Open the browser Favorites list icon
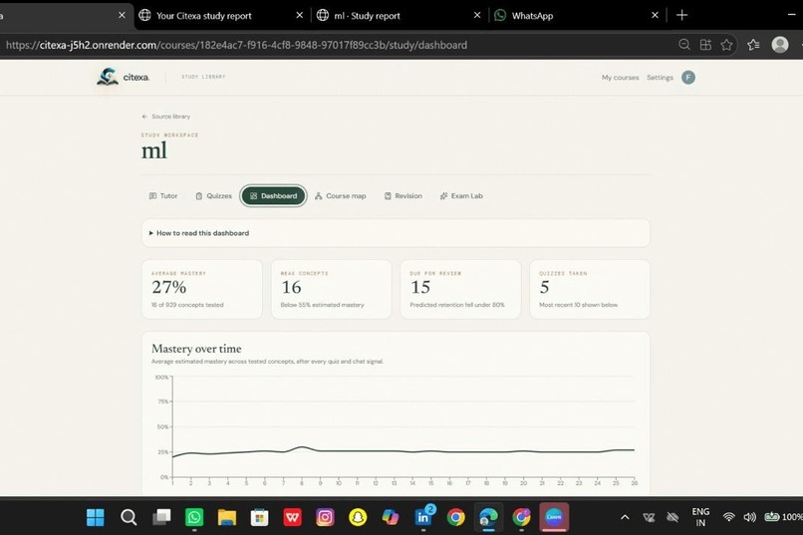This screenshot has width=803, height=535. [753, 45]
